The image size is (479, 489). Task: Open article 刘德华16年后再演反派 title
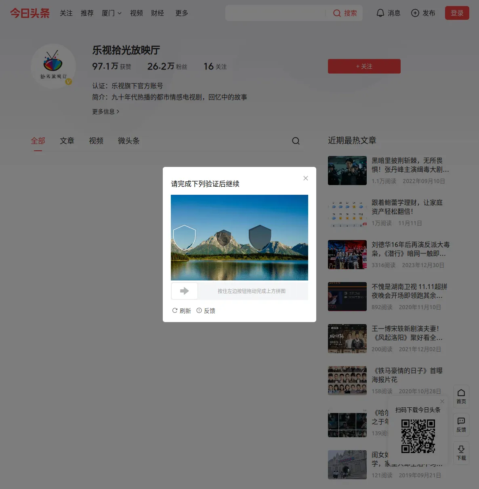tap(411, 249)
